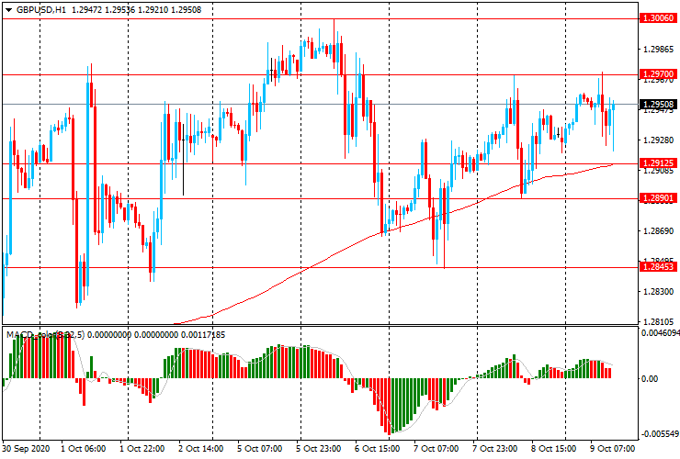Select the 1.28901 red price level label
Viewport: 680px width, 459px height.
click(x=658, y=198)
